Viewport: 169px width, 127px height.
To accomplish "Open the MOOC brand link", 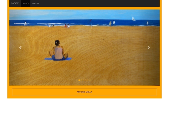I will tap(15, 3).
